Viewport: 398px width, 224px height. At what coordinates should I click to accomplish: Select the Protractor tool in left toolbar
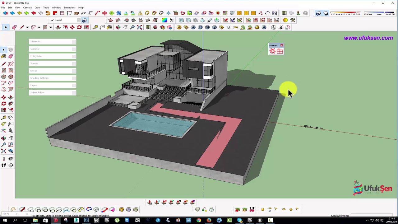(x=4, y=124)
